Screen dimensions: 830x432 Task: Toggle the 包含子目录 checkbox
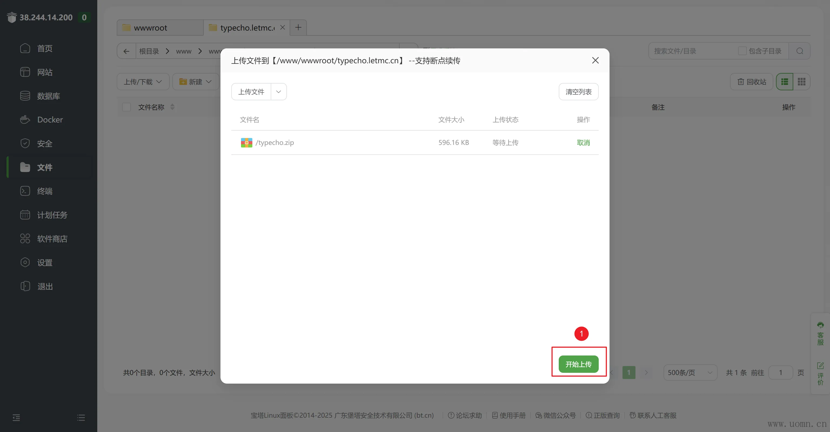[x=742, y=51]
